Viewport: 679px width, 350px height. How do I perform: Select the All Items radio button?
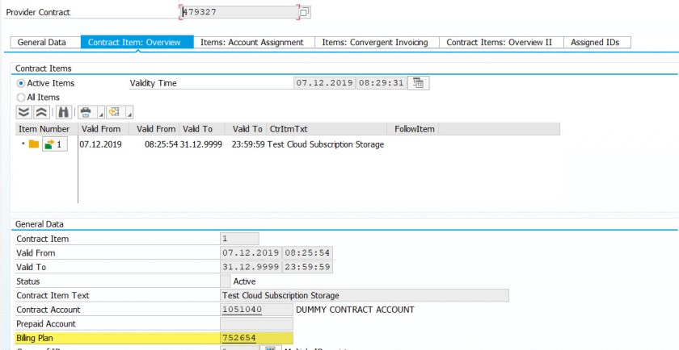(21, 97)
